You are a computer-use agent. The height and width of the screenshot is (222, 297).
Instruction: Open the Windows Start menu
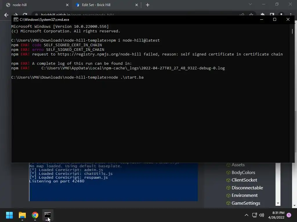point(9,215)
